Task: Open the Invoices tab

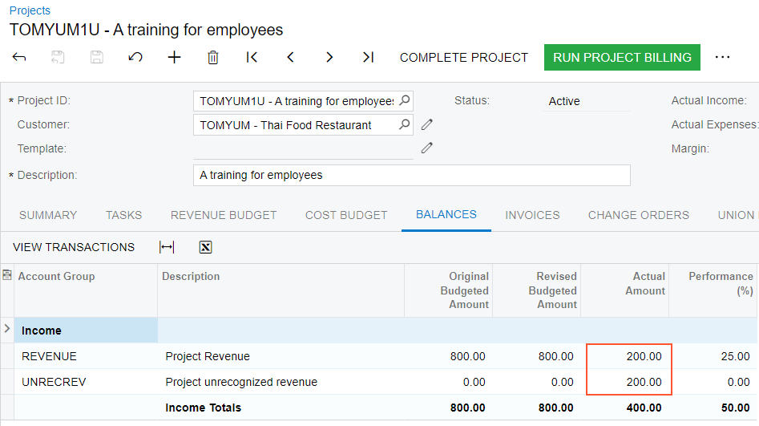Action: pyautogui.click(x=532, y=215)
